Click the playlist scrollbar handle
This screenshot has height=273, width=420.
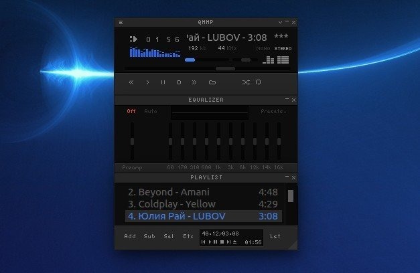tap(291, 196)
